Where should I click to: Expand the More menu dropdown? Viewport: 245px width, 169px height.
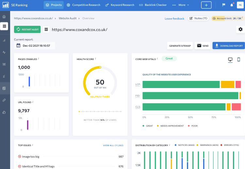click(181, 5)
